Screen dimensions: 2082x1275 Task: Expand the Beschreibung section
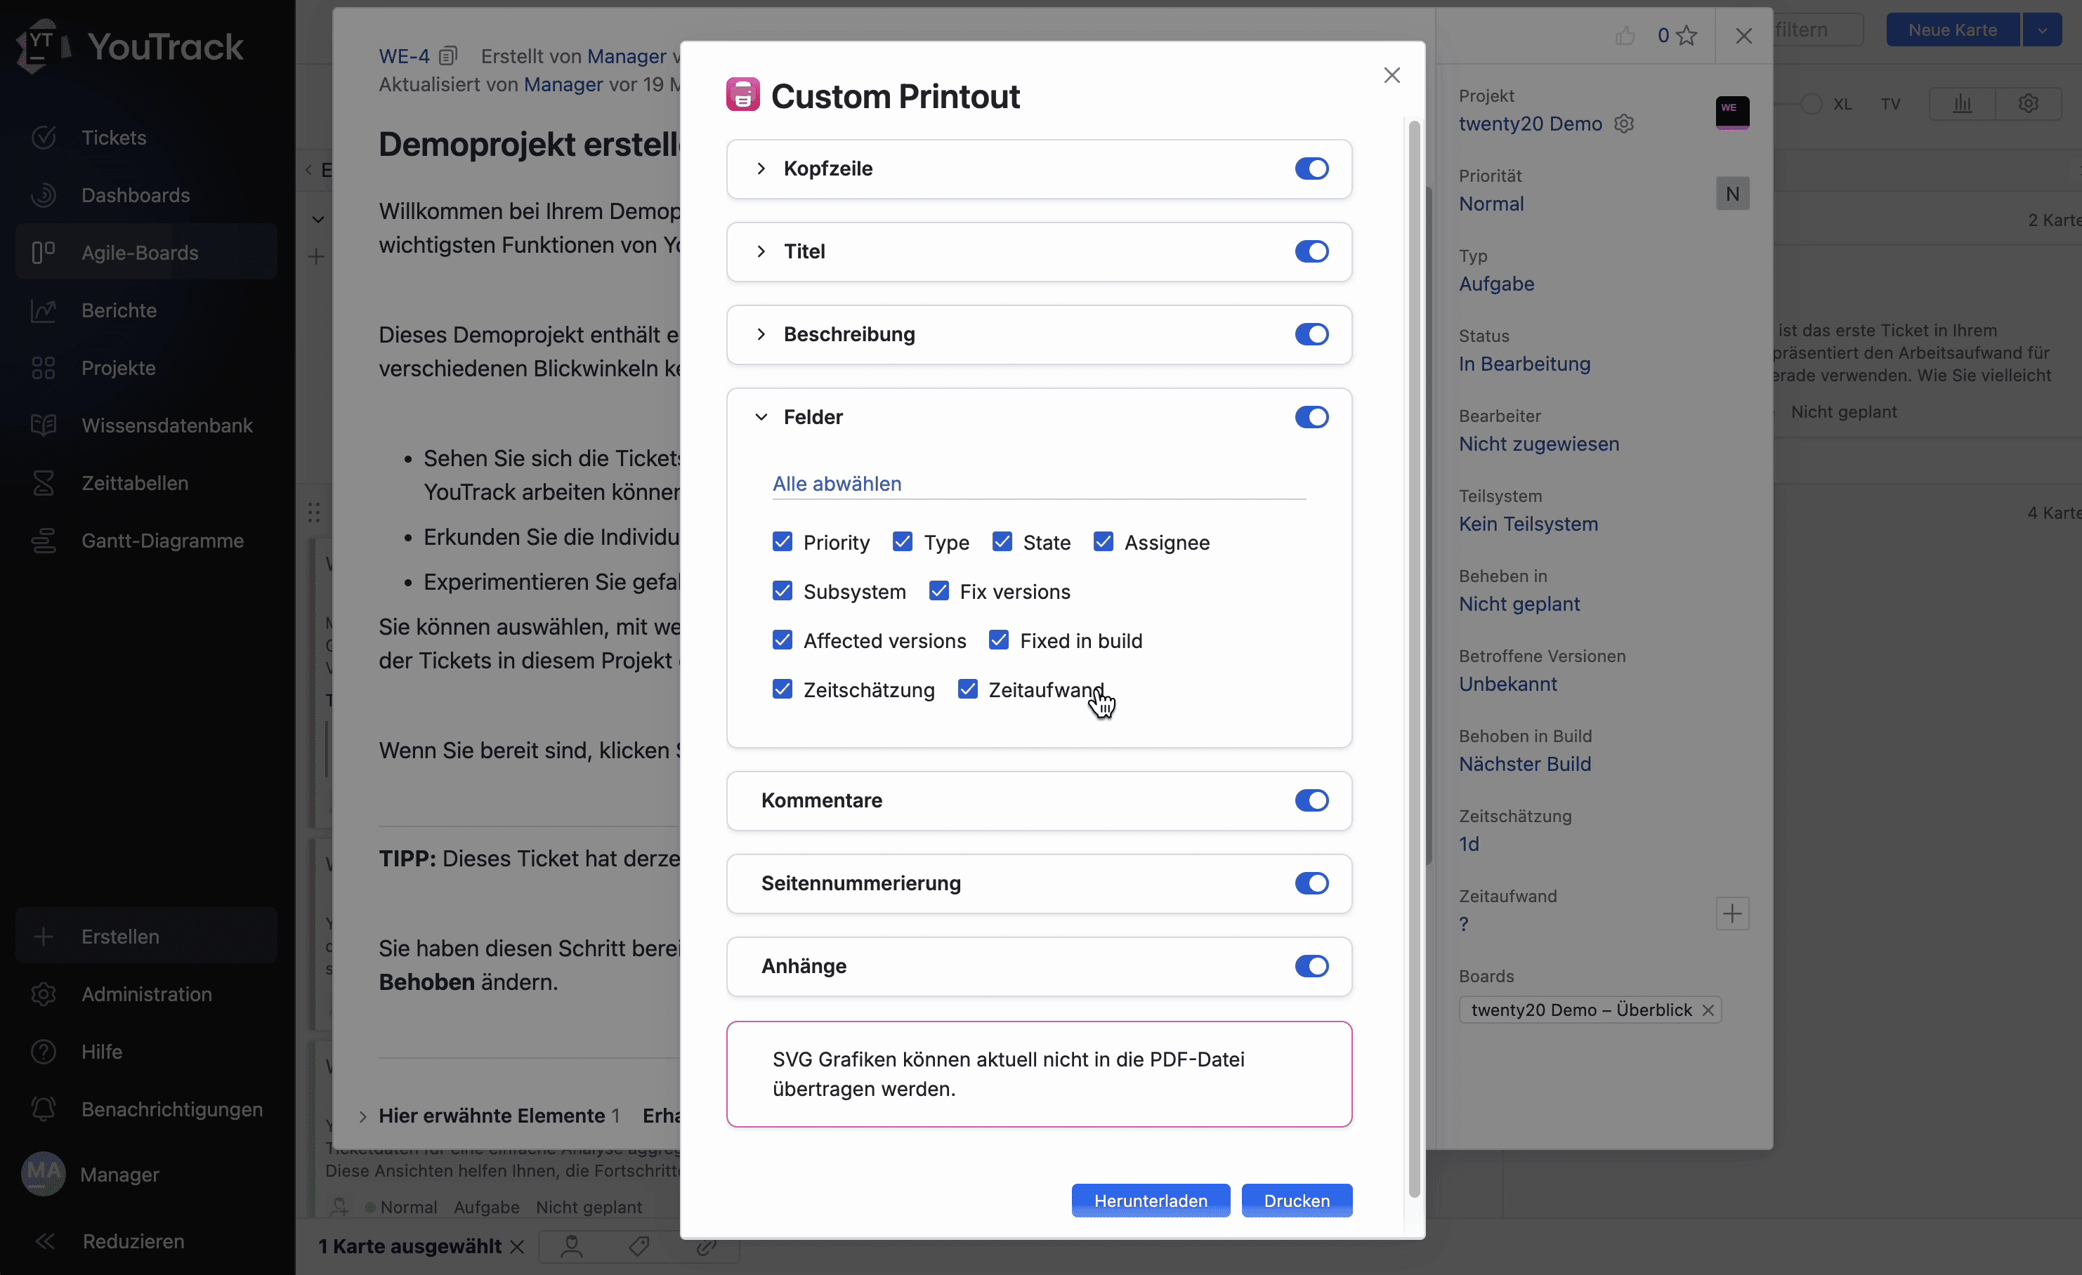(x=761, y=334)
